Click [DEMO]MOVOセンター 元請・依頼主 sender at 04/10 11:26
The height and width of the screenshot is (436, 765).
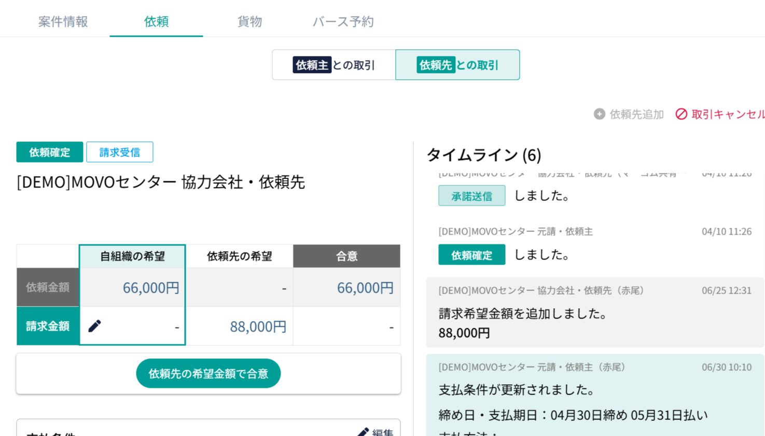(x=516, y=231)
